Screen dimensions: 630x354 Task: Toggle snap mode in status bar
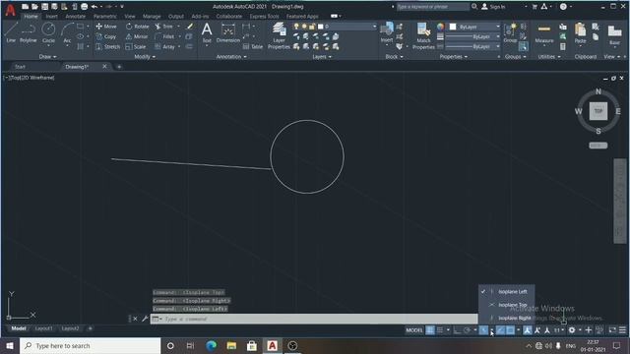[x=440, y=330]
